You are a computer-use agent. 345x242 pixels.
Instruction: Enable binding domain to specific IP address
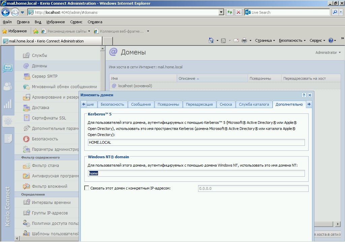87,188
